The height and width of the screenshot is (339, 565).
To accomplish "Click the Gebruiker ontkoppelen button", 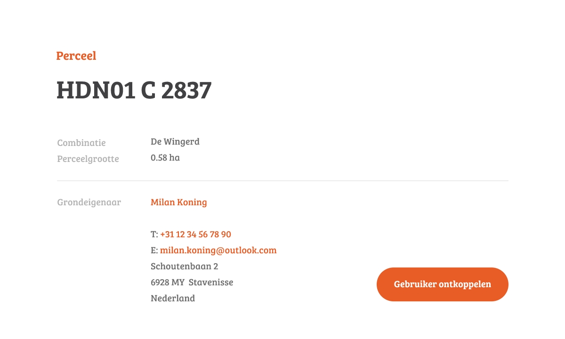I will click(443, 284).
